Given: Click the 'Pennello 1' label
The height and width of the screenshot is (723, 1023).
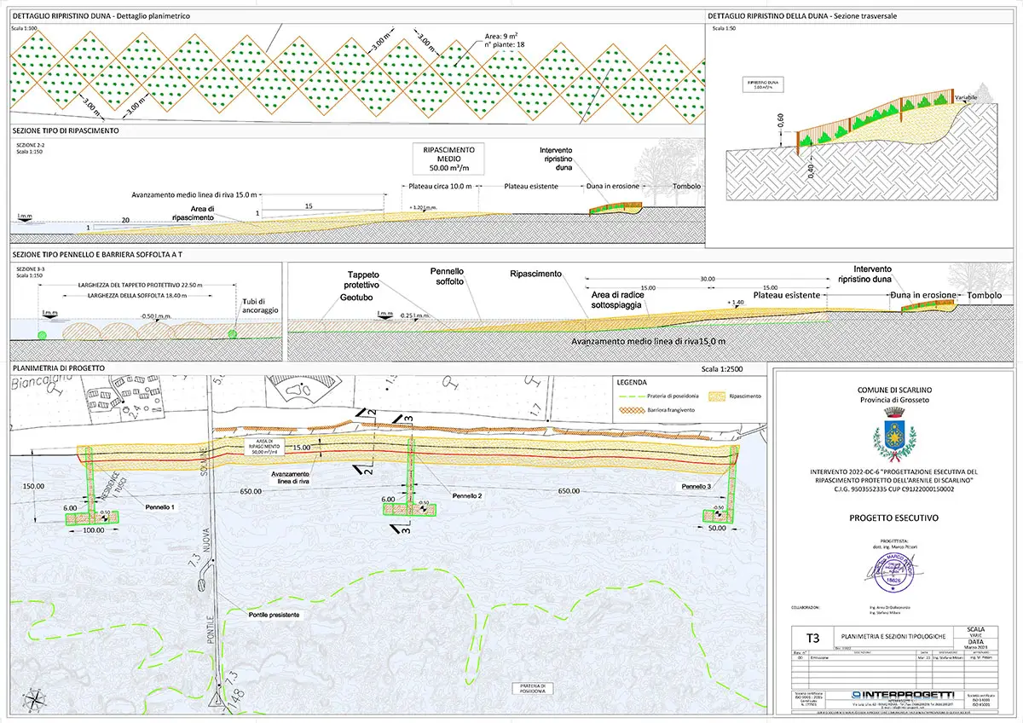Looking at the screenshot, I should point(161,506).
